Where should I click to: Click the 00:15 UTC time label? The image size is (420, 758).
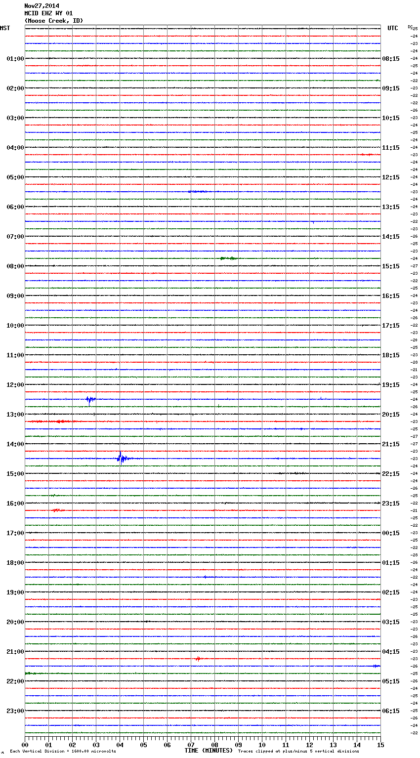(391, 533)
